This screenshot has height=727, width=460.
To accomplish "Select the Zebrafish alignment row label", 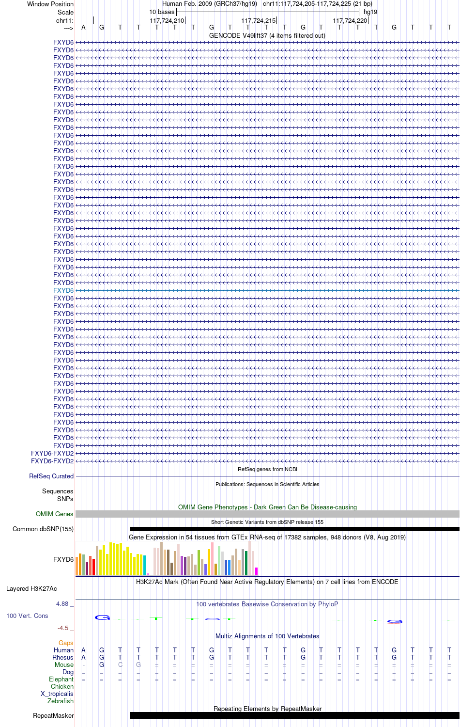I will click(x=61, y=701).
